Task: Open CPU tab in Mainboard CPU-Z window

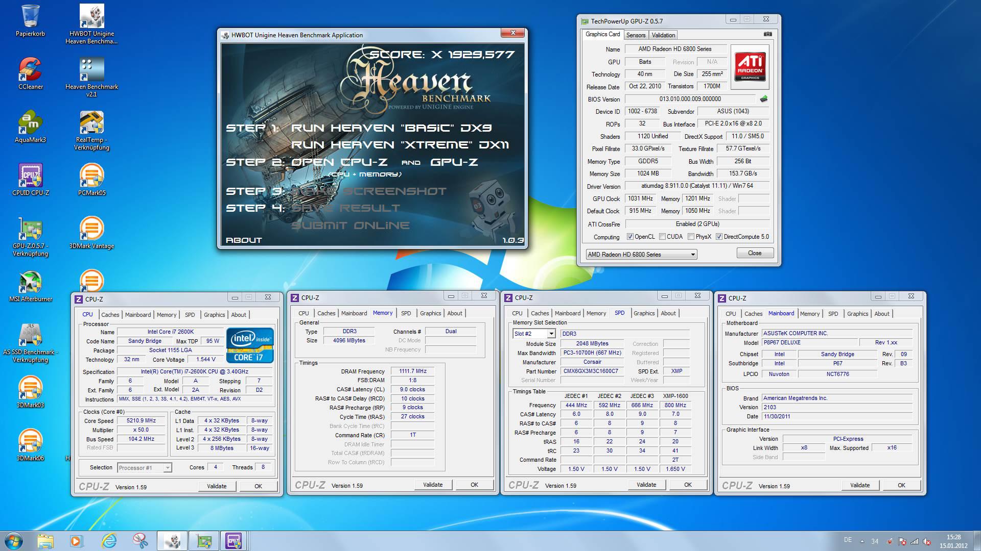Action: tap(731, 314)
